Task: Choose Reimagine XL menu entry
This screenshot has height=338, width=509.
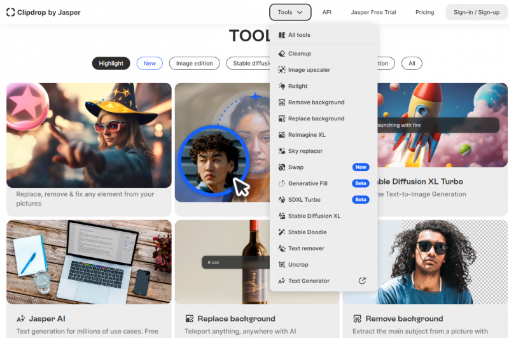Action: click(323, 135)
